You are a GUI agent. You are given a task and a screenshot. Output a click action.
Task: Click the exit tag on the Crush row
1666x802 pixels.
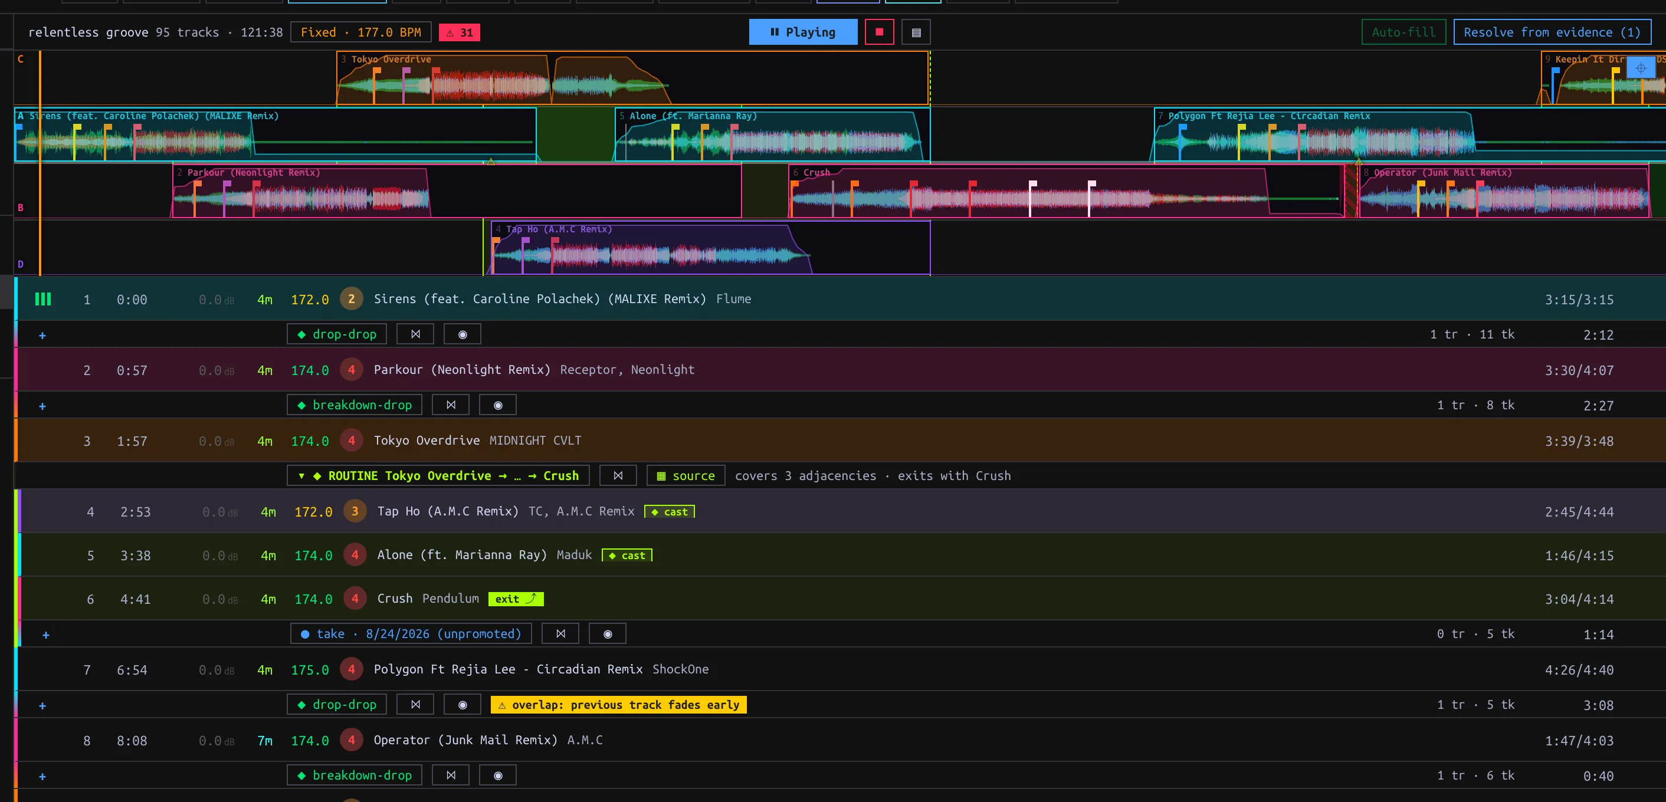516,599
